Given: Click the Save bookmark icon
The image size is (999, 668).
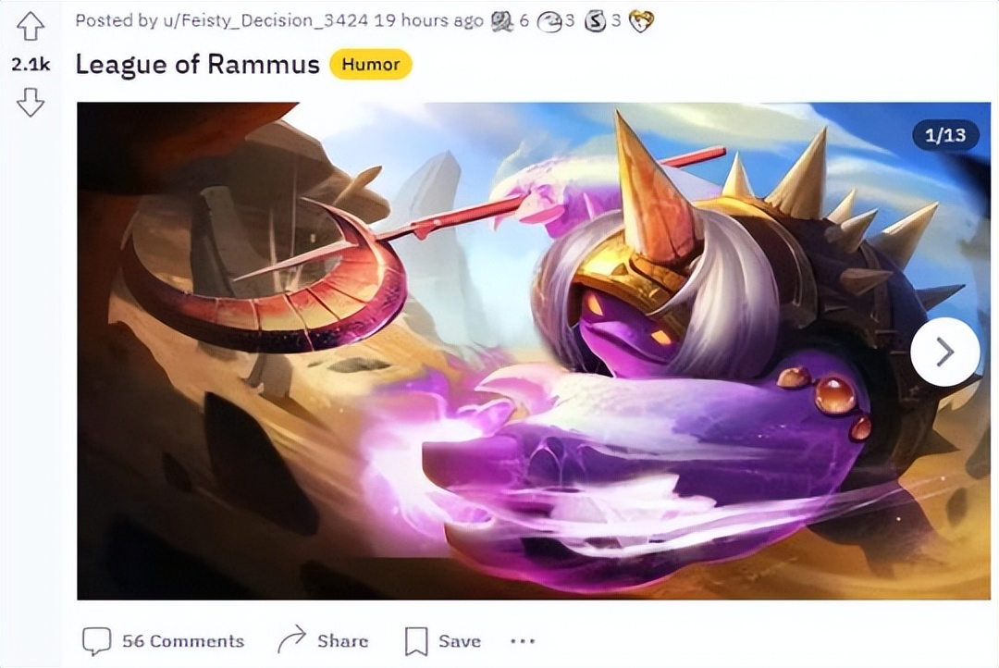Looking at the screenshot, I should (x=416, y=641).
